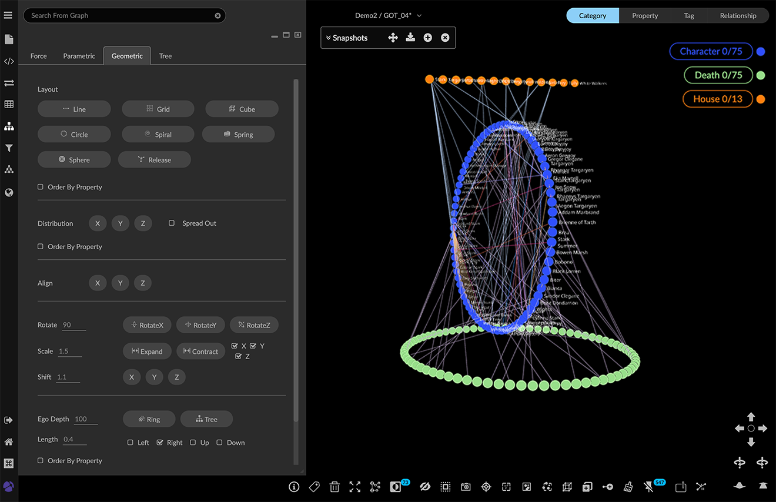Open the filter funnel icon in sidebar
Screen dimensions: 776x502
(x=9, y=148)
